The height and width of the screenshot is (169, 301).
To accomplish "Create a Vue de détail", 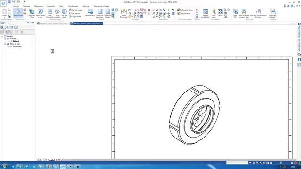I will 64,14.
